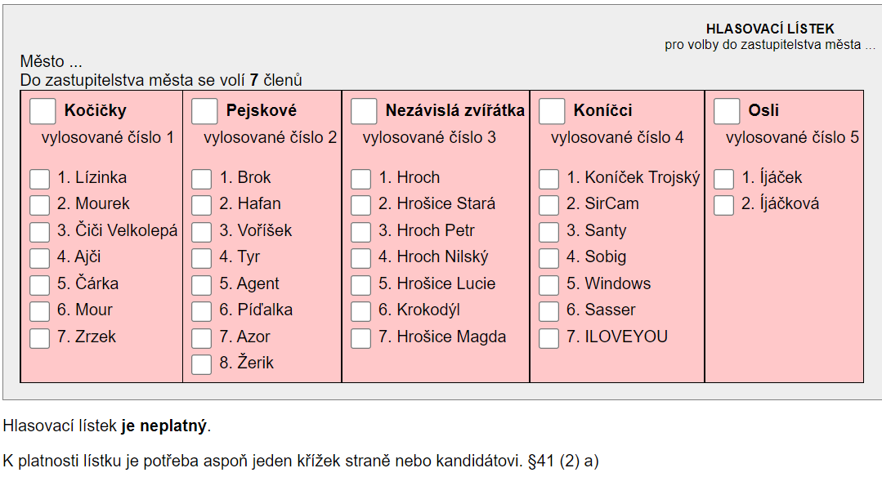Check the box next to ILOVEYOU
This screenshot has width=882, height=486.
pyautogui.click(x=549, y=338)
